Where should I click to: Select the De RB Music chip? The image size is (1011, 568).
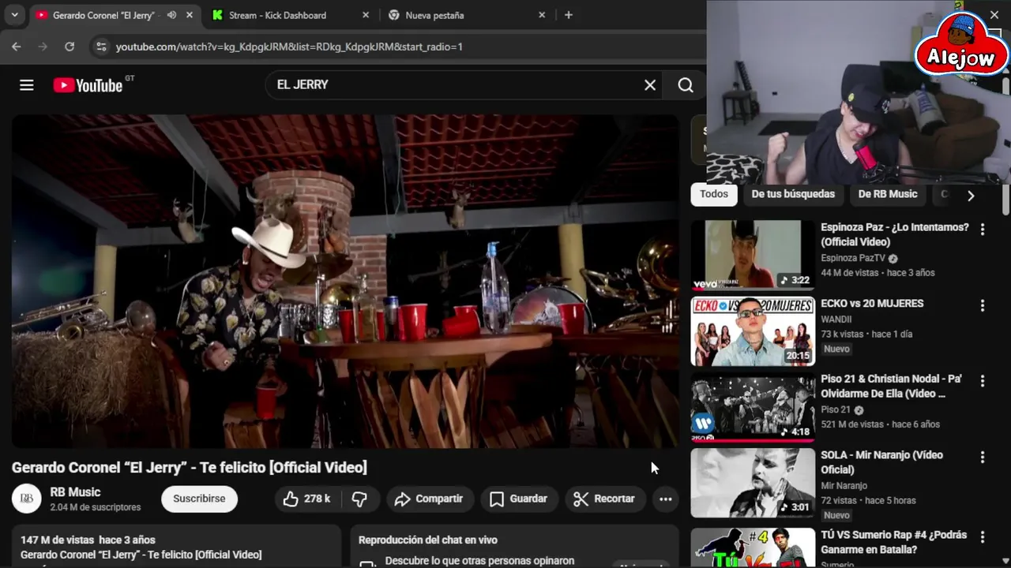[888, 194]
